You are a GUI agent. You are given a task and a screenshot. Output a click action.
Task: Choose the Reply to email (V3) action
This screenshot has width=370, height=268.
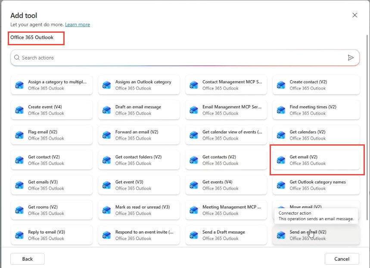52,235
